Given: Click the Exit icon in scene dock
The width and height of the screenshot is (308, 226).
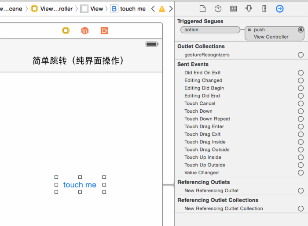Looking at the screenshot, I should [x=104, y=30].
